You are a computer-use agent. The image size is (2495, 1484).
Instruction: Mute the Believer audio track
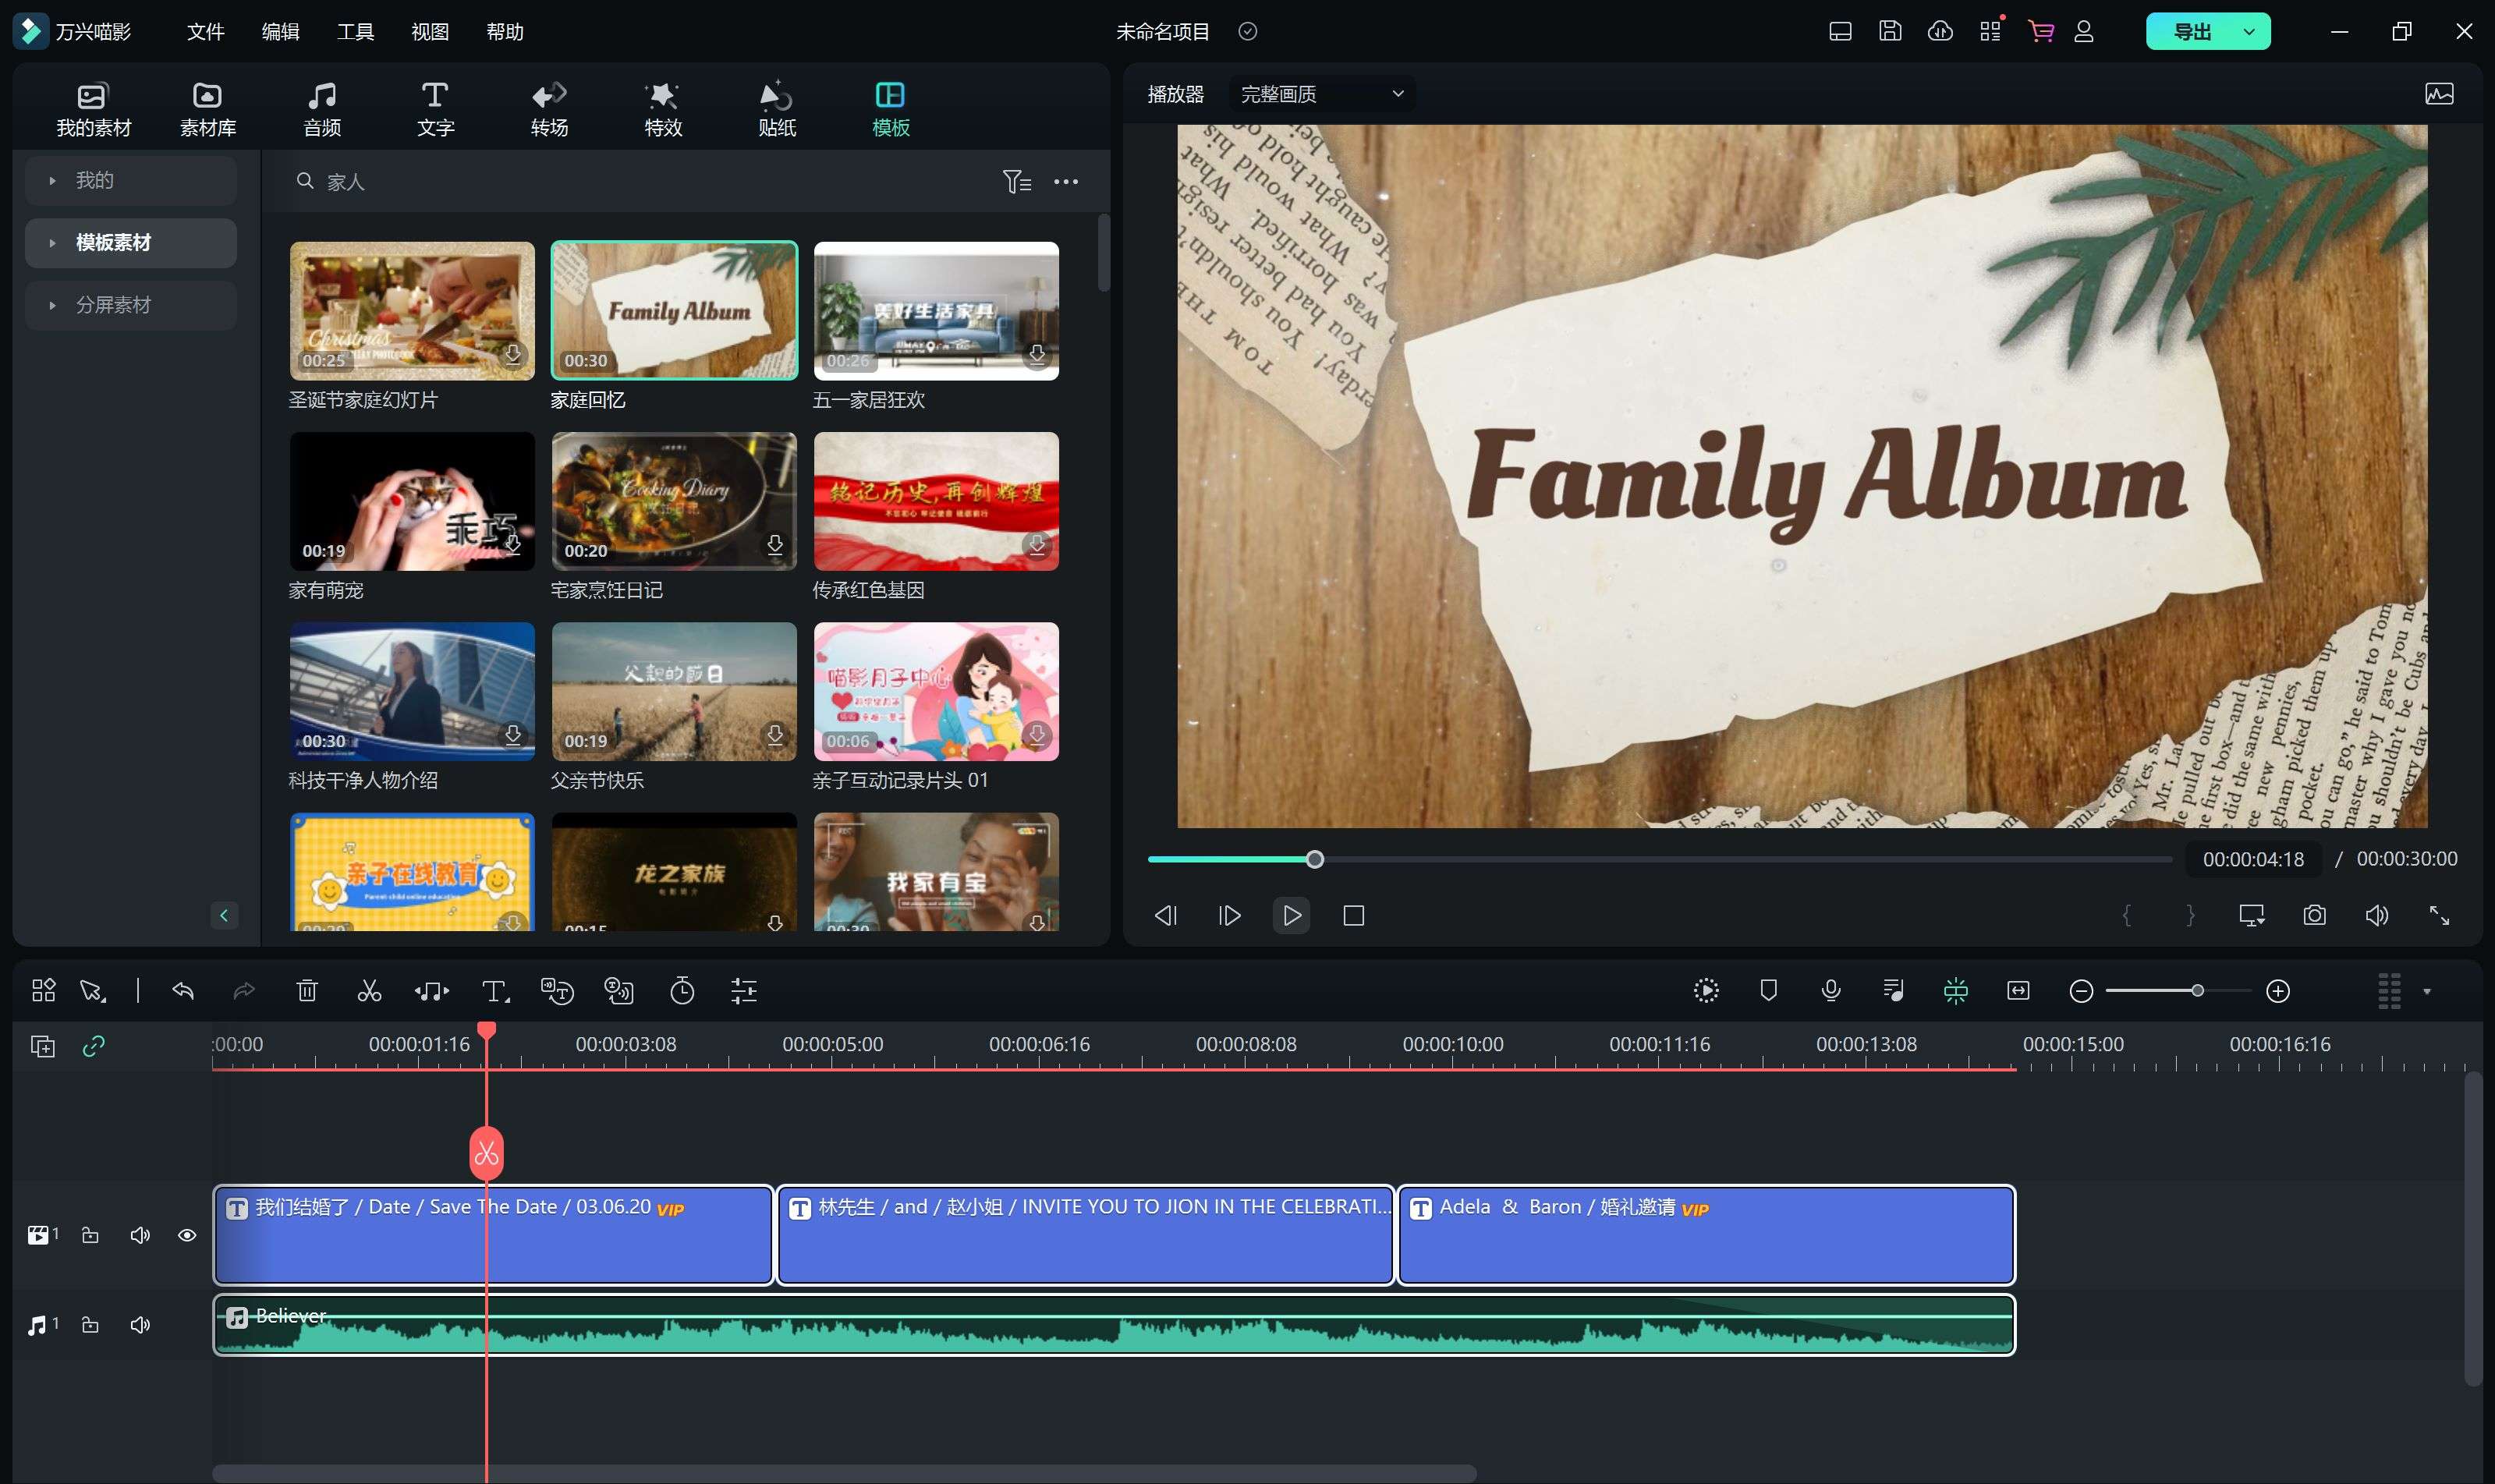pyautogui.click(x=140, y=1325)
